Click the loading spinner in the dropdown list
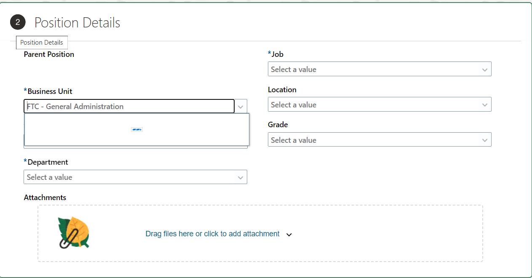Viewport: 532px width, 278px height. (136, 129)
